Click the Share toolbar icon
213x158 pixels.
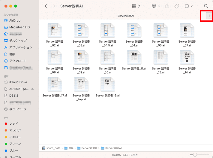[167, 6]
